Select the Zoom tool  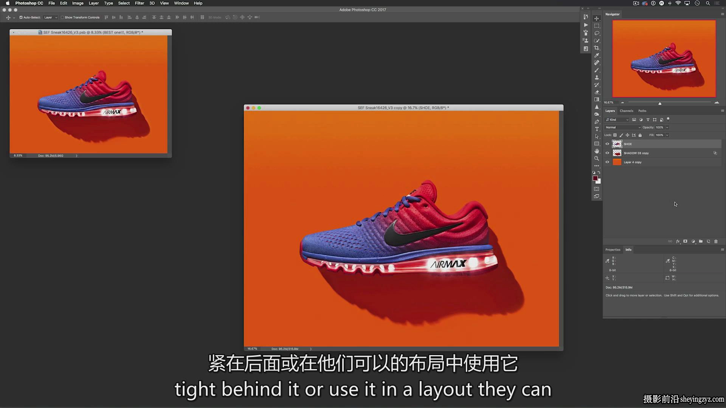pos(597,159)
